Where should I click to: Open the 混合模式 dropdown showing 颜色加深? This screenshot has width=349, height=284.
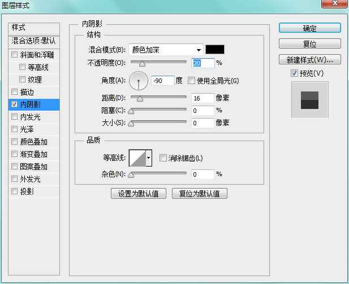coord(166,50)
